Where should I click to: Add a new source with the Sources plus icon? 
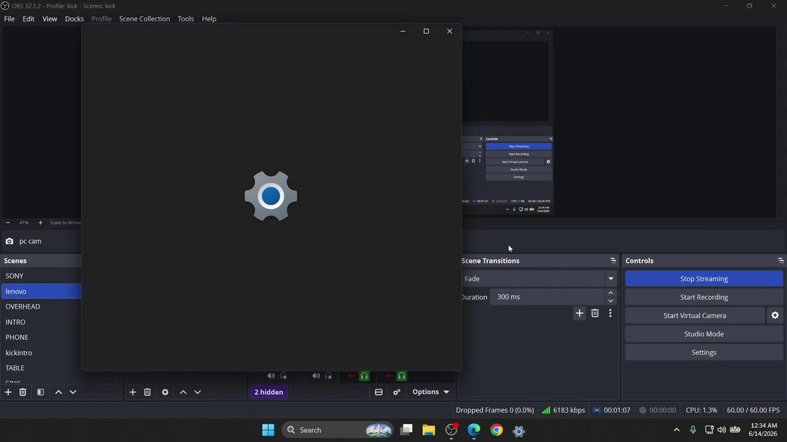pyautogui.click(x=132, y=392)
